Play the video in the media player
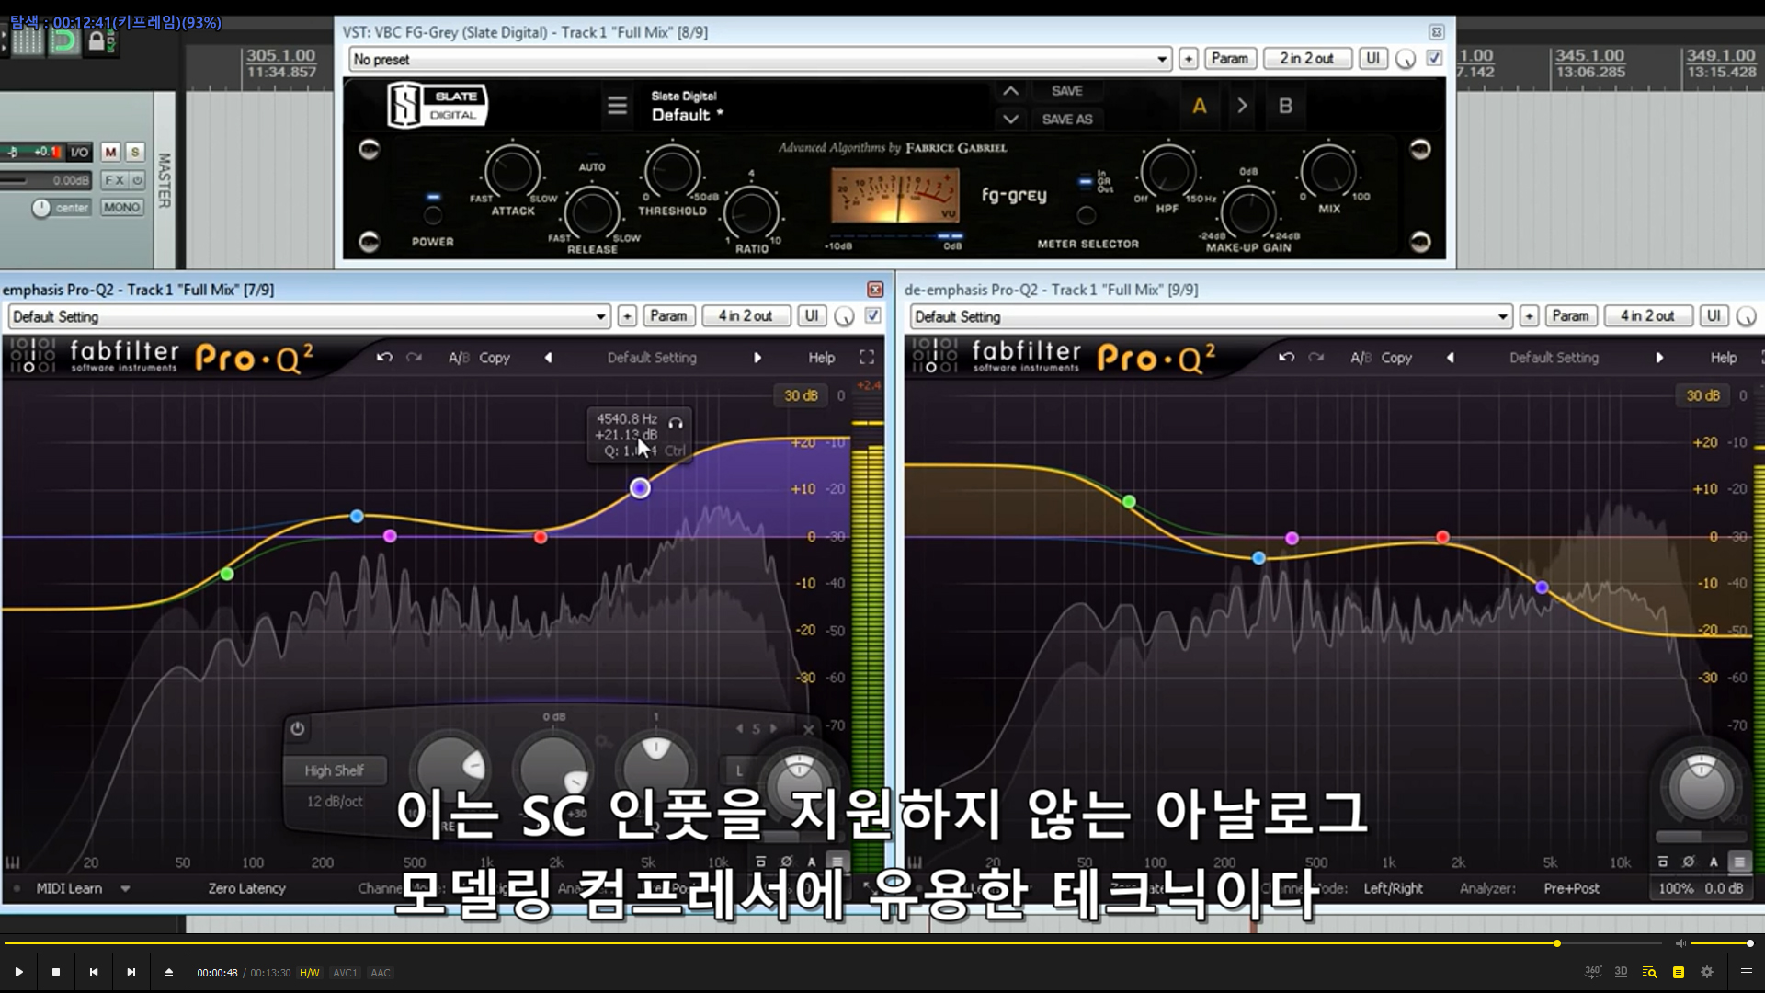This screenshot has height=993, width=1765. click(x=18, y=972)
